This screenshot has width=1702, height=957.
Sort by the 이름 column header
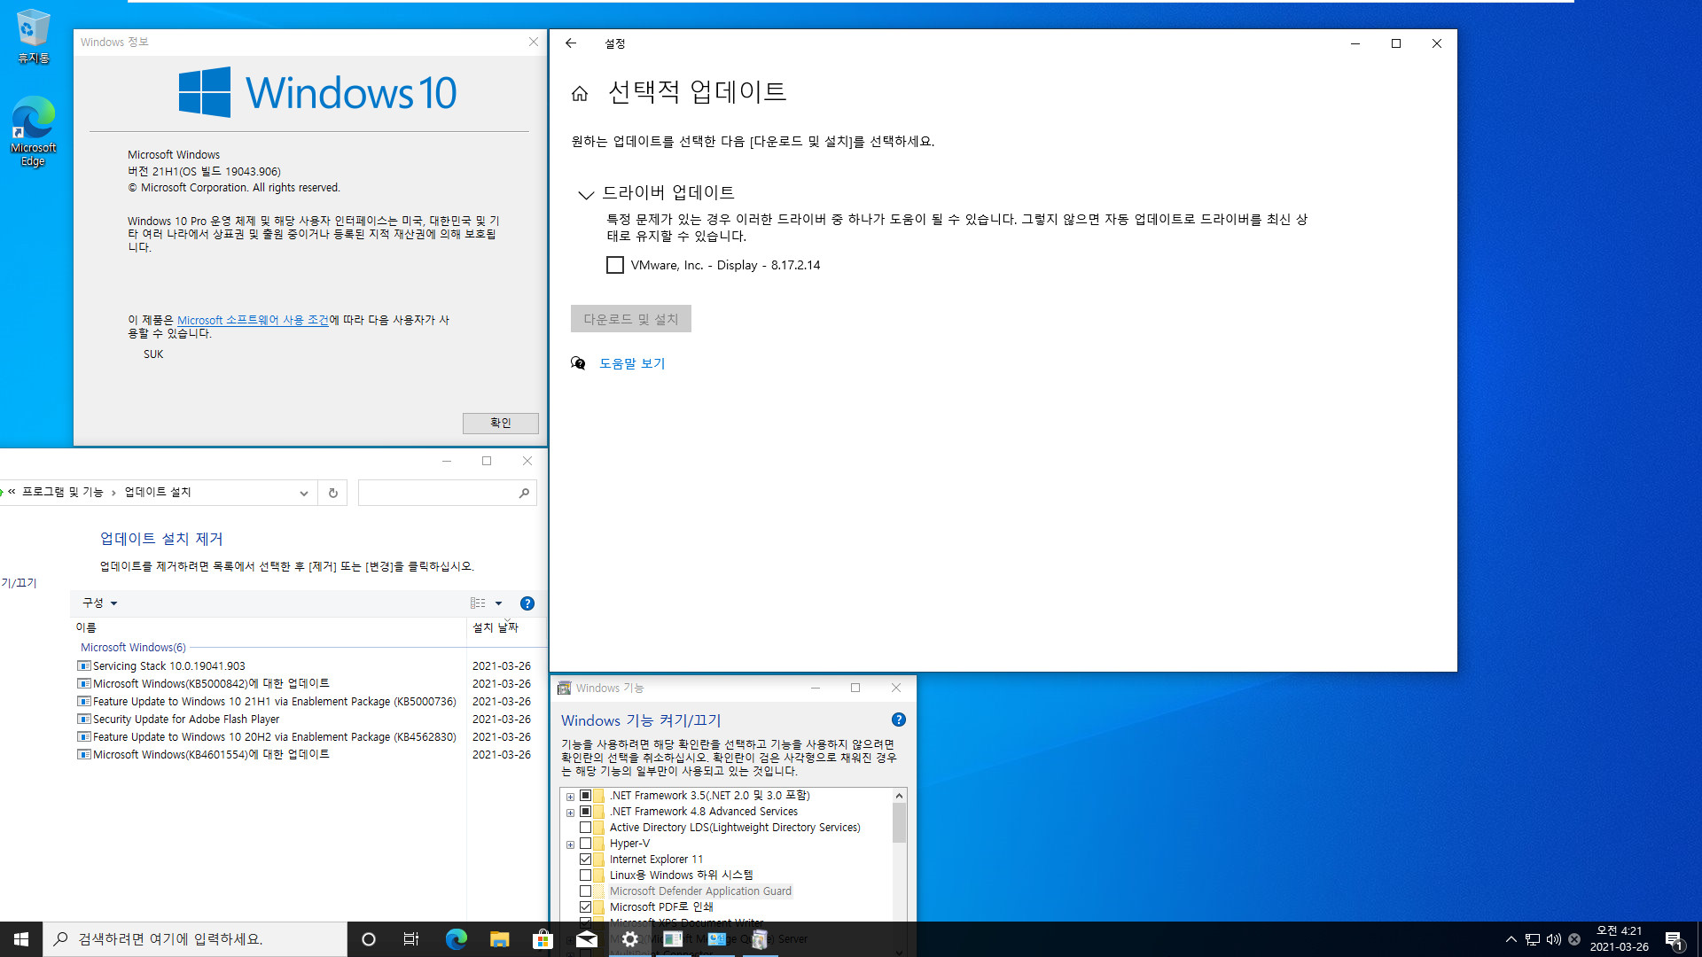[x=269, y=627]
